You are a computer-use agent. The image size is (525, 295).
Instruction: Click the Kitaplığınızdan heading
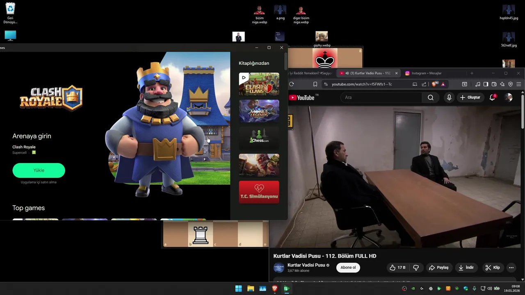254,63
